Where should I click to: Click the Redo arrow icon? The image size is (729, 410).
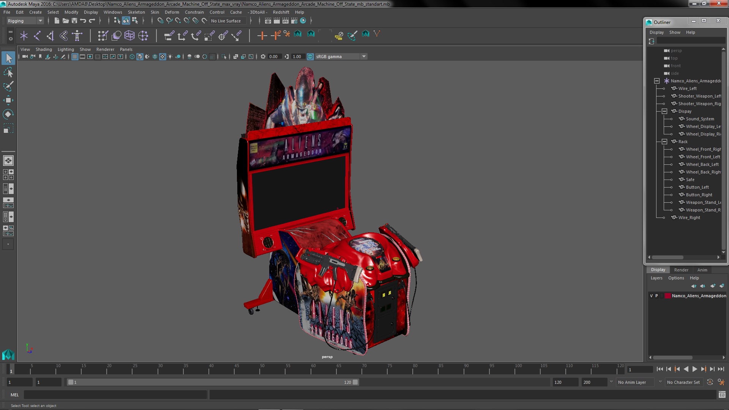click(x=92, y=20)
